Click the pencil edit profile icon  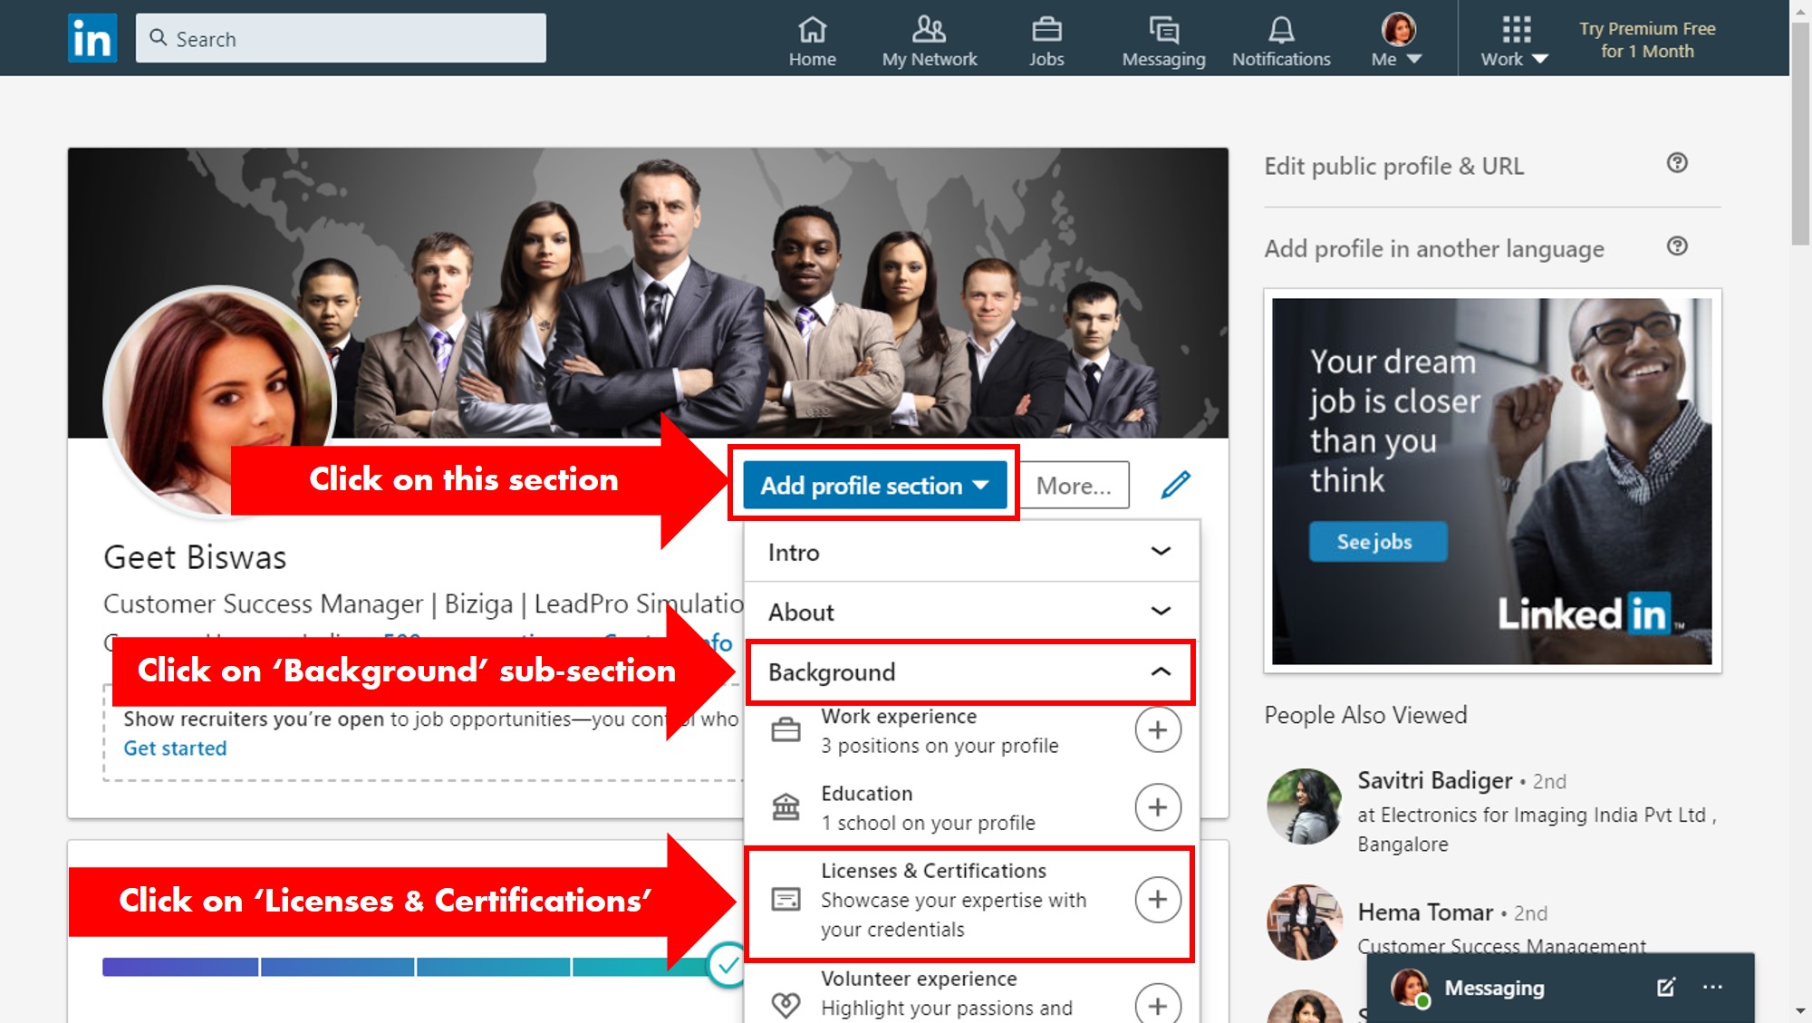1175,485
